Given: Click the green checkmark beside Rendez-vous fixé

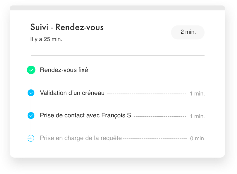Looking at the screenshot, I should 31,70.
